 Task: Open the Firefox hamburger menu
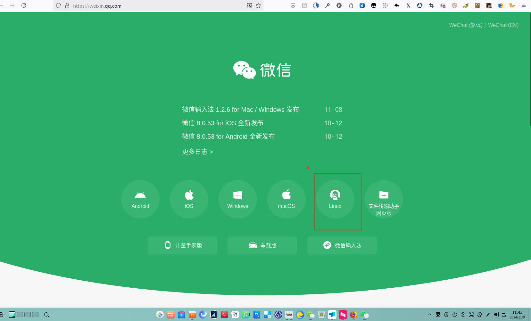[x=524, y=5]
